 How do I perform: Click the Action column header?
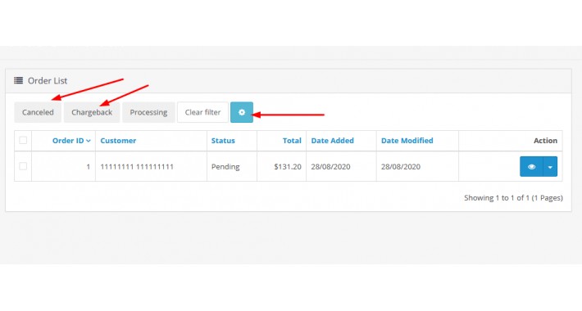[x=545, y=141]
